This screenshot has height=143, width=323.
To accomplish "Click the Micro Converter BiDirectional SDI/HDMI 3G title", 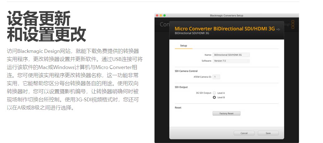I will click(225, 29).
